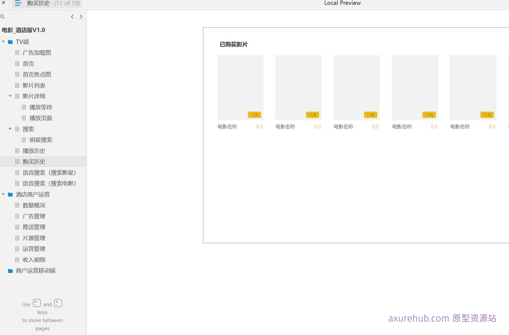The width and height of the screenshot is (509, 335).
Task: Open the second movie poster thumbnail
Action: (298, 88)
